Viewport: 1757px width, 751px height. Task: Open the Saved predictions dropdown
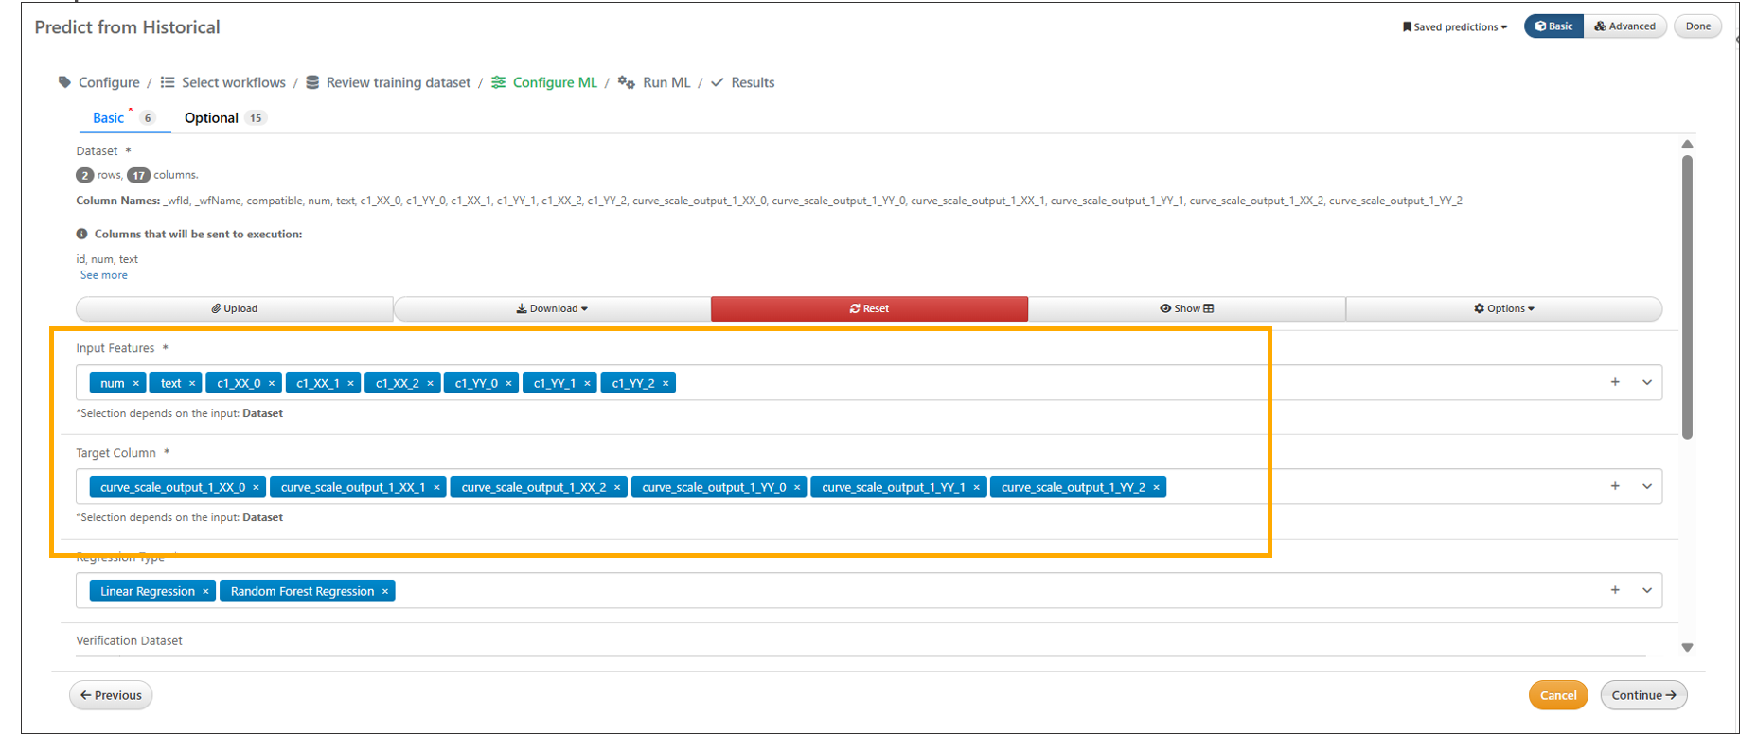(x=1454, y=26)
